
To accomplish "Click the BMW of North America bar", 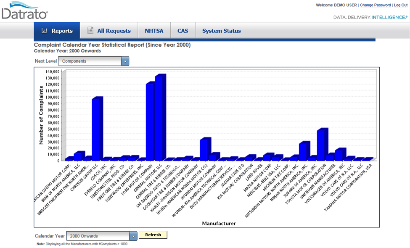I will pyautogui.click(x=79, y=156).
